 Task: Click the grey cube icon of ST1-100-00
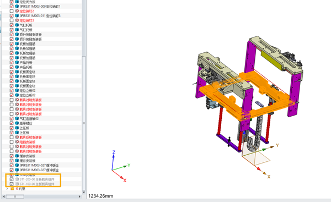17,184
